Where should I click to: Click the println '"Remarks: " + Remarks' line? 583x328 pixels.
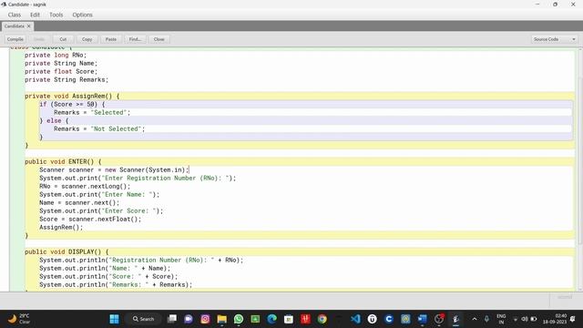point(116,284)
